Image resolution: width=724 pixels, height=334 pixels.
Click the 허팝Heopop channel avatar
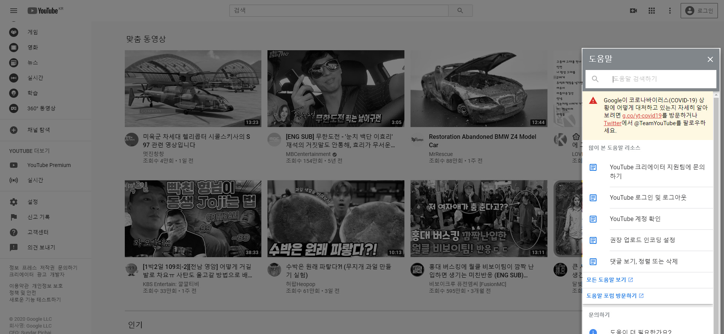tap(274, 270)
